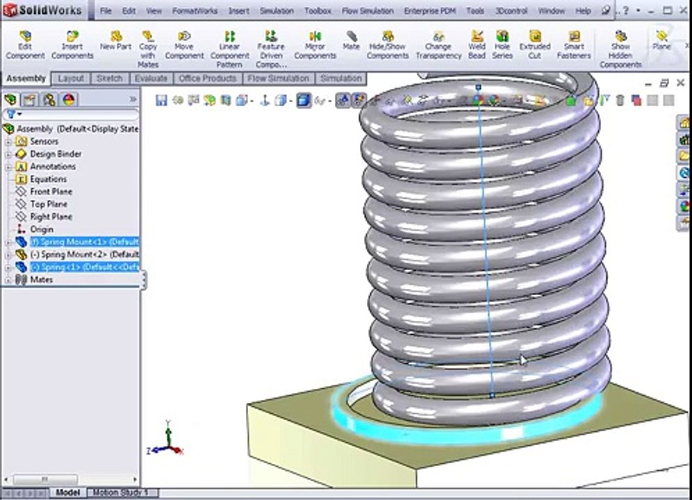The height and width of the screenshot is (500, 692).
Task: Activate the Move Component tool
Action: click(184, 45)
